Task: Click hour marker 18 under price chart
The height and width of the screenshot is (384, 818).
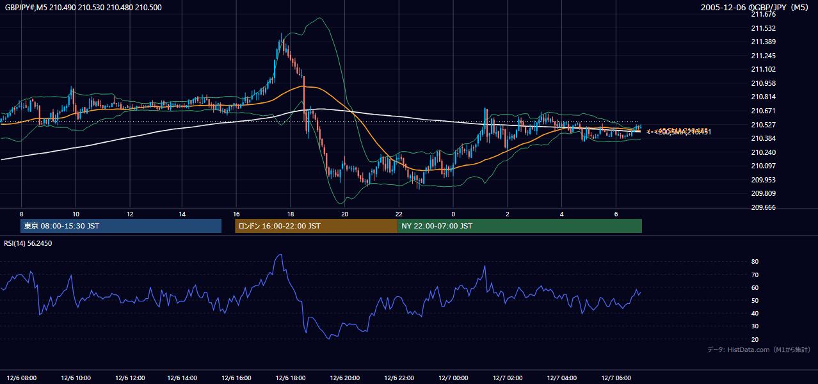Action: coord(291,214)
